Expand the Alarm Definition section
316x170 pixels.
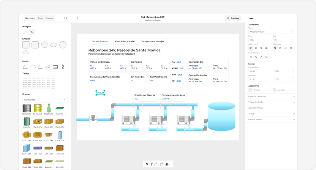click(272, 108)
